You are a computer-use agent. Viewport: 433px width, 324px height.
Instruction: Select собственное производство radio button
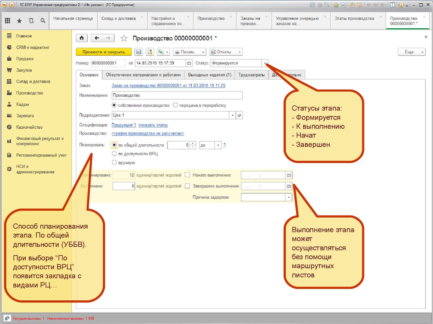click(x=114, y=105)
